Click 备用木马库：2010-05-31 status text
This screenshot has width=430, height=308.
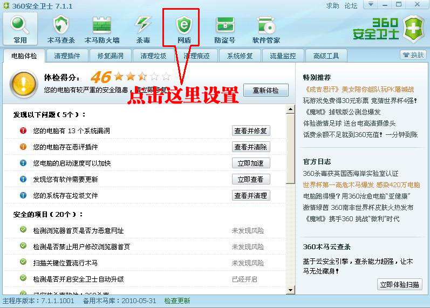[x=120, y=301]
